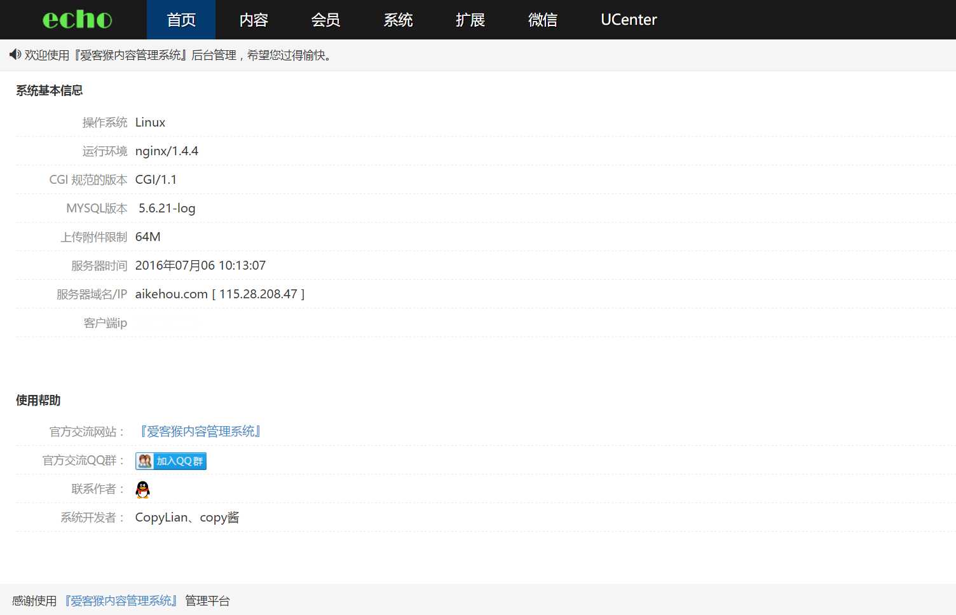The height and width of the screenshot is (615, 956).
Task: Click the 服务器时间 label
Action: pos(99,265)
